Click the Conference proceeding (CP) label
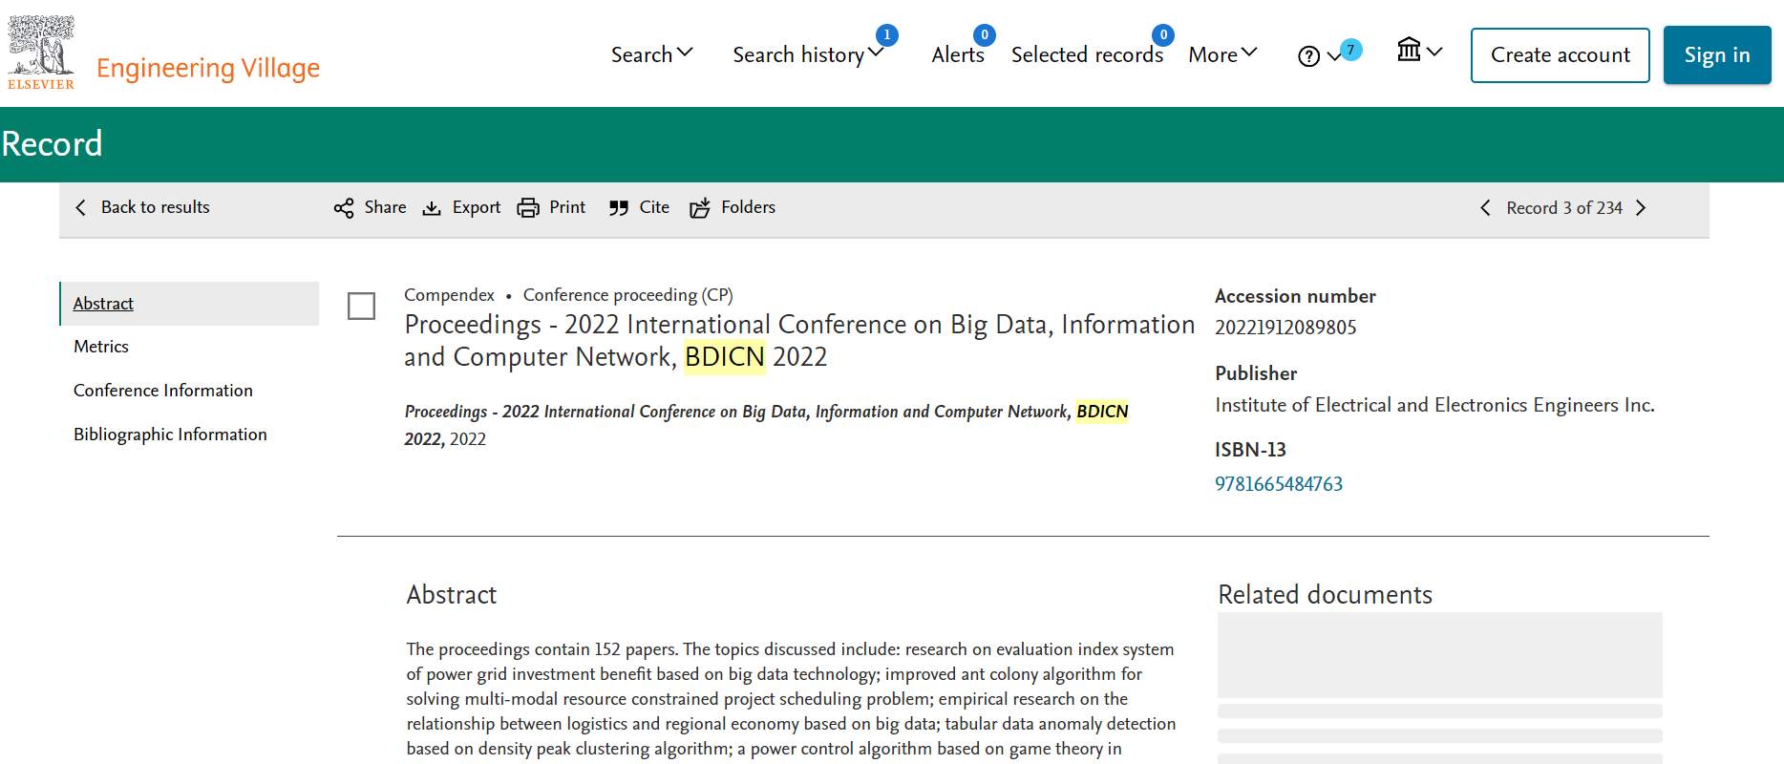The height and width of the screenshot is (764, 1784). coord(628,295)
